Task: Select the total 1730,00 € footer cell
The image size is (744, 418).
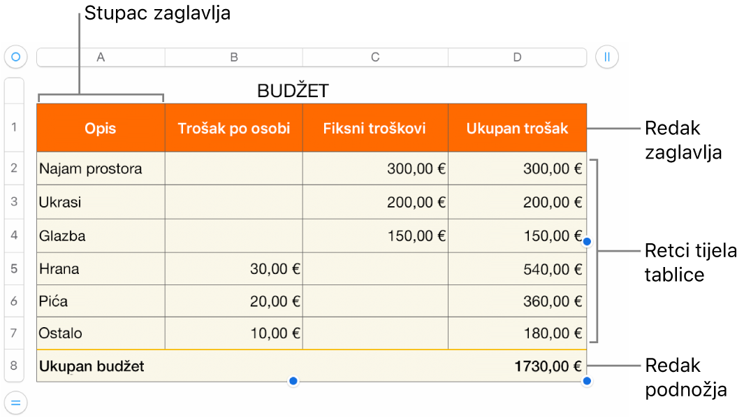Action: (x=517, y=366)
